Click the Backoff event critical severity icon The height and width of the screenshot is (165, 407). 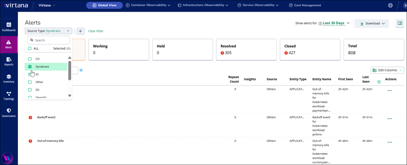tap(31, 118)
